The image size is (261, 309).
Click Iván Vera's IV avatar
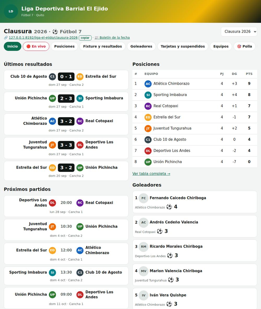coord(144,295)
